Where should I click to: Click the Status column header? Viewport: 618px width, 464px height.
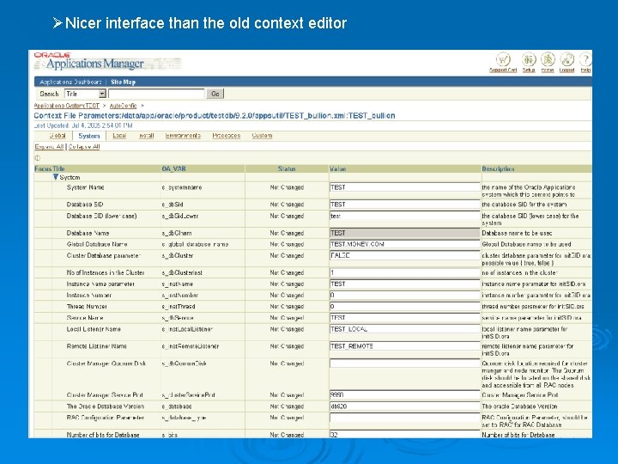(x=287, y=169)
